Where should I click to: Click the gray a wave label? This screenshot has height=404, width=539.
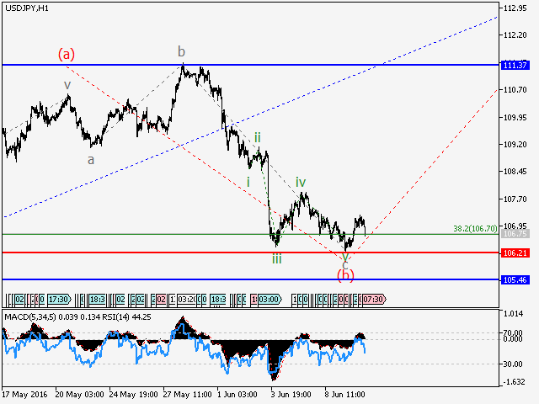click(x=91, y=160)
